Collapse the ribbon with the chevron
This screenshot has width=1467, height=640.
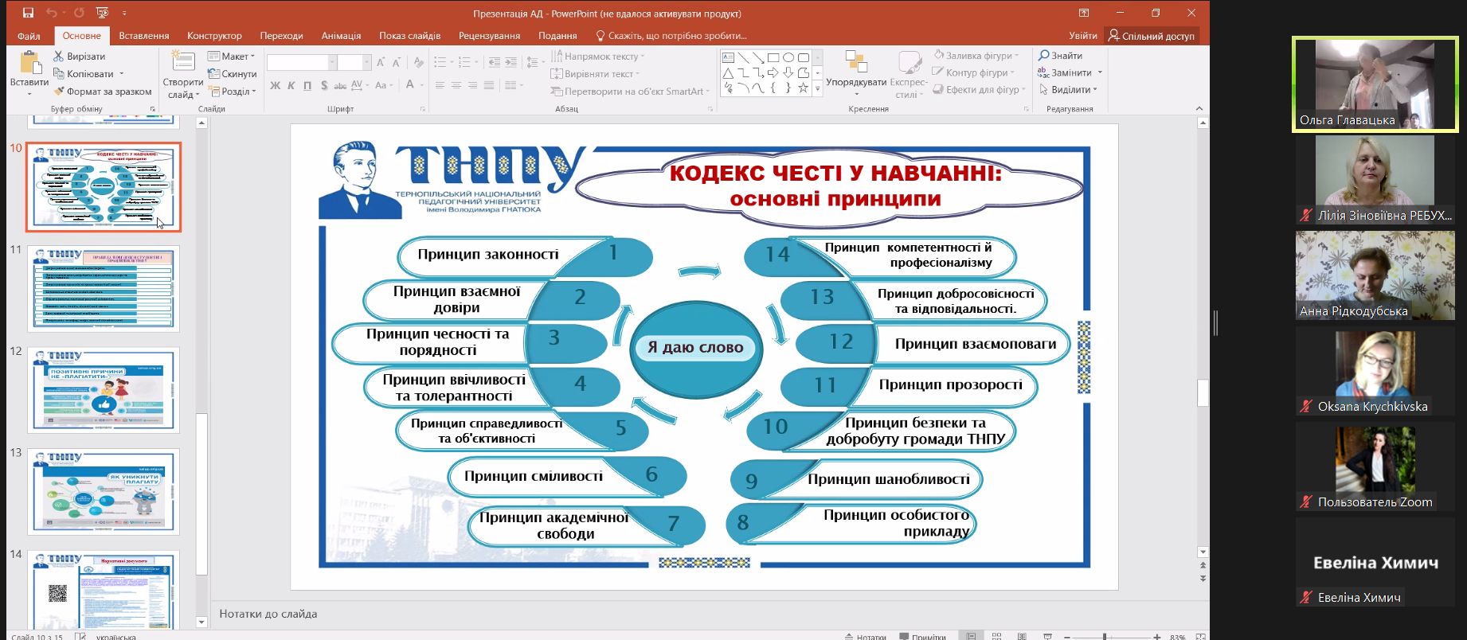coord(1201,108)
